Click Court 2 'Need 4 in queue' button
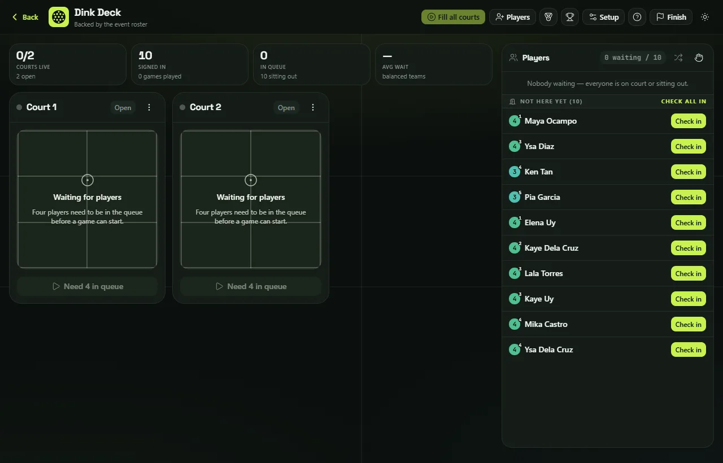Viewport: 723px width, 463px height. point(251,286)
